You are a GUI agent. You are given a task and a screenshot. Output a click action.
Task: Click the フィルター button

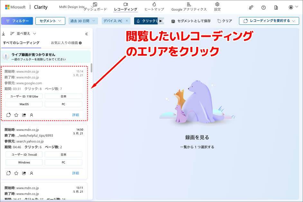(17, 21)
